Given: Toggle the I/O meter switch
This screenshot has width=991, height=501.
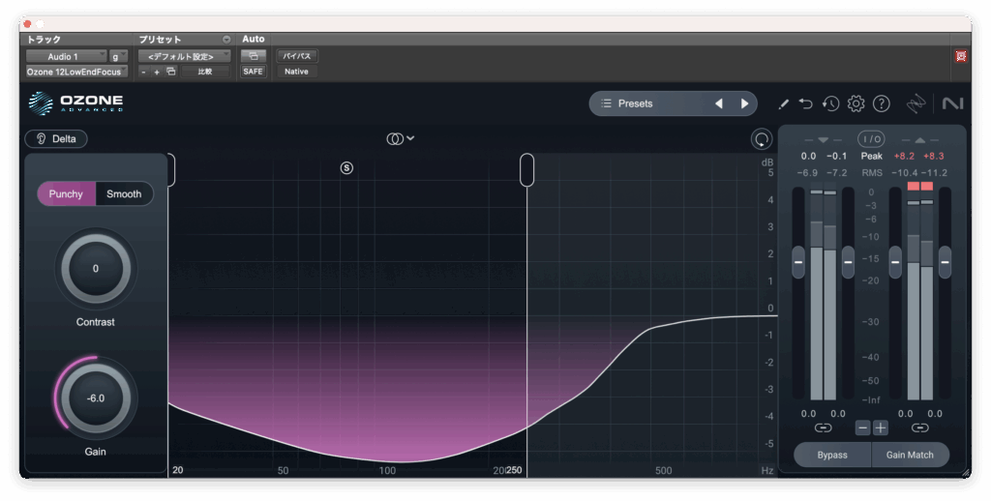Looking at the screenshot, I should [871, 139].
